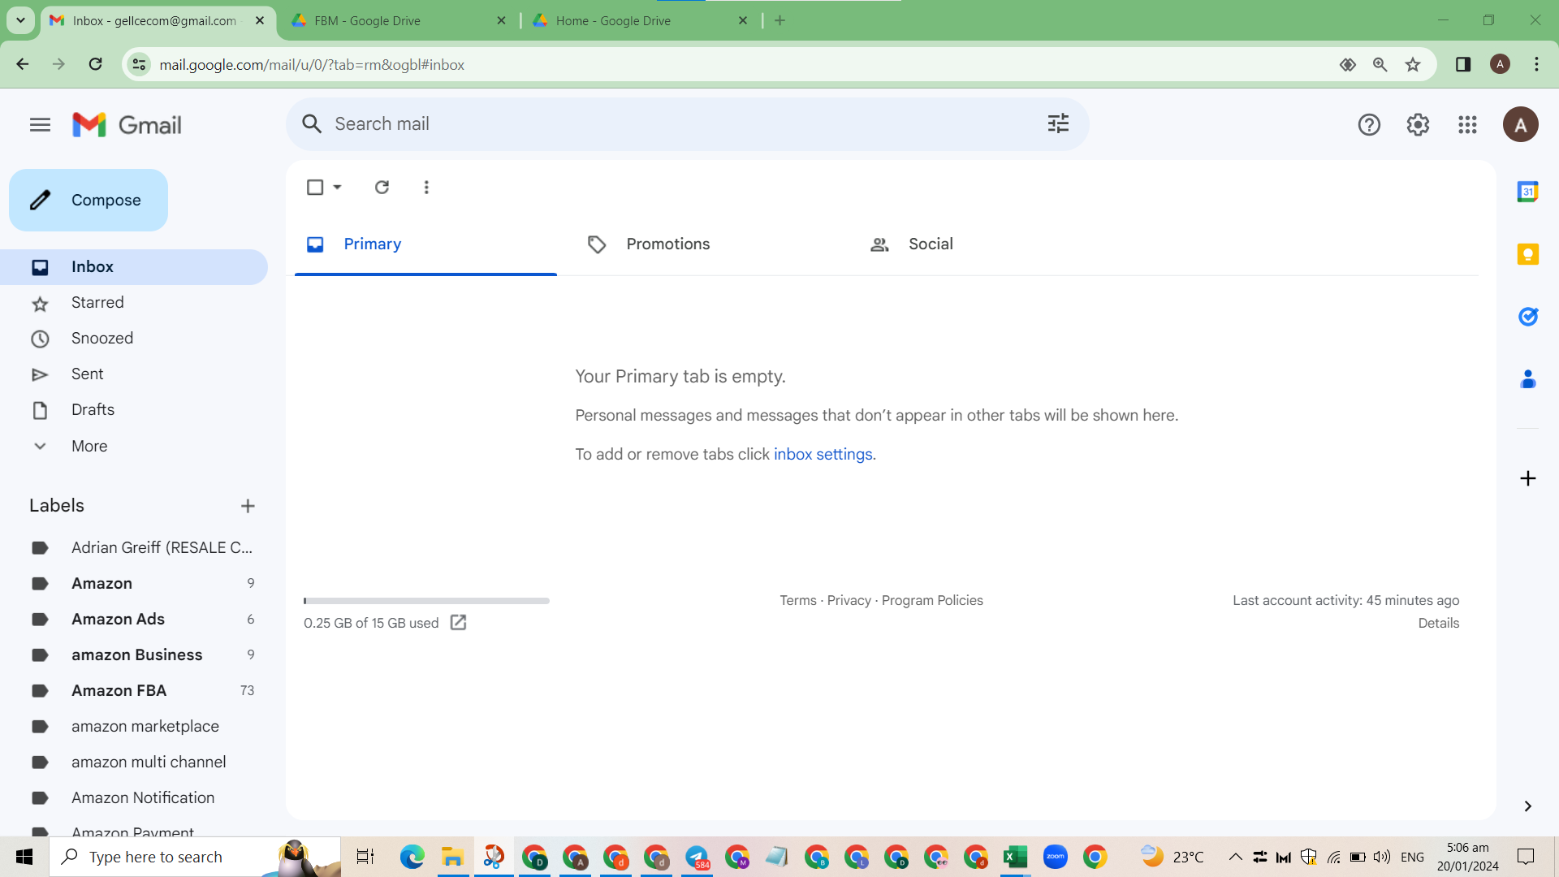Compose a new email
Screen dimensions: 1559x877
tap(89, 200)
